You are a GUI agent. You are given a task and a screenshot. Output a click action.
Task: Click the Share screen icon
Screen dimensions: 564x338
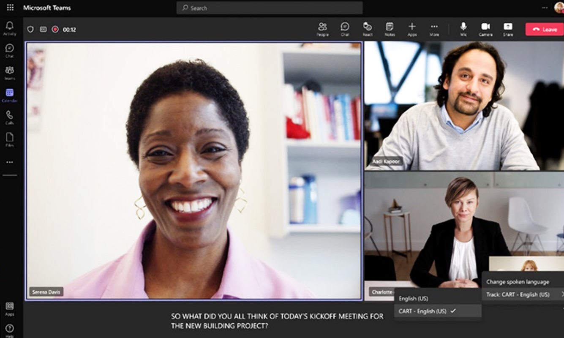pos(508,29)
